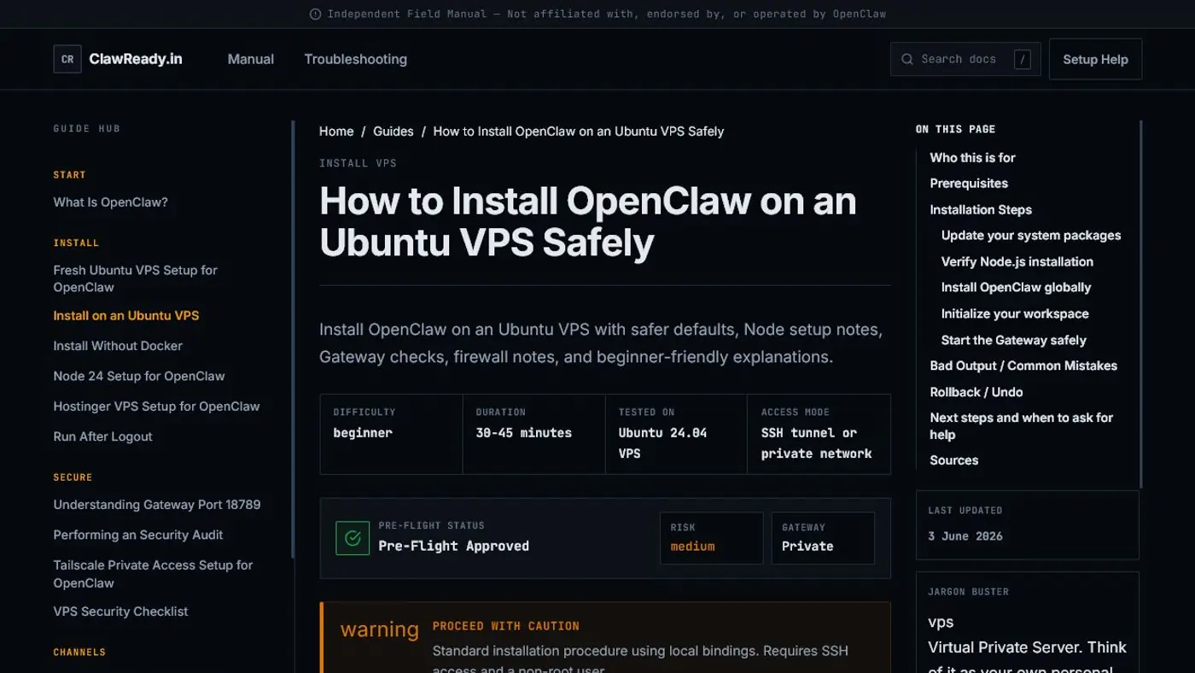
Task: Click the beginner difficulty value
Action: pyautogui.click(x=363, y=433)
